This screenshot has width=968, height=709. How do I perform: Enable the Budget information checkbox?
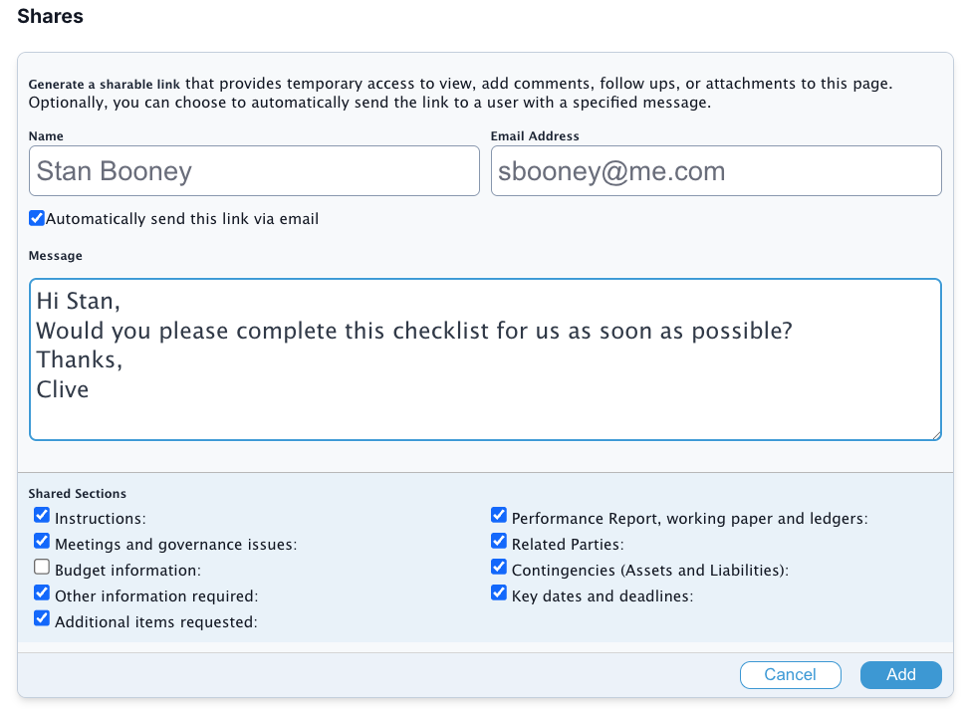[x=42, y=567]
